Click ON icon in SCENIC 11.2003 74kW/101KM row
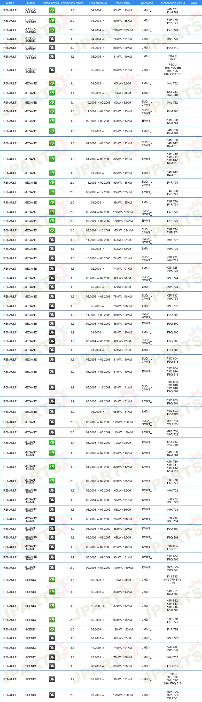 coord(52,648)
